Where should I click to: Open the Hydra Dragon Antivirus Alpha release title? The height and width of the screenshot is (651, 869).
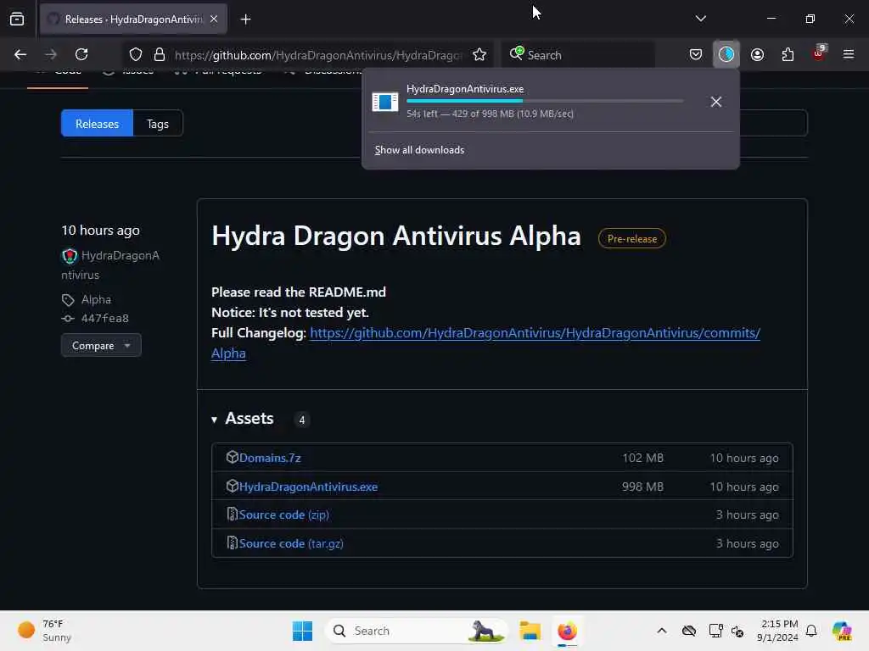pyautogui.click(x=395, y=236)
